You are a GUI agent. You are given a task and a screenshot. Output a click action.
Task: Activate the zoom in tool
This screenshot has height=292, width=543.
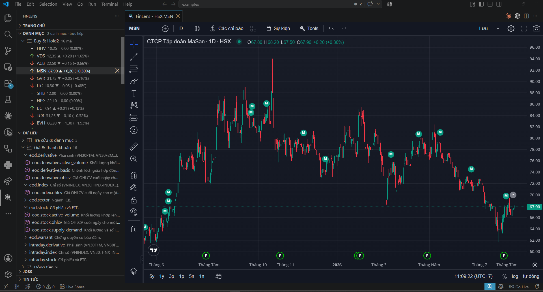(x=134, y=159)
